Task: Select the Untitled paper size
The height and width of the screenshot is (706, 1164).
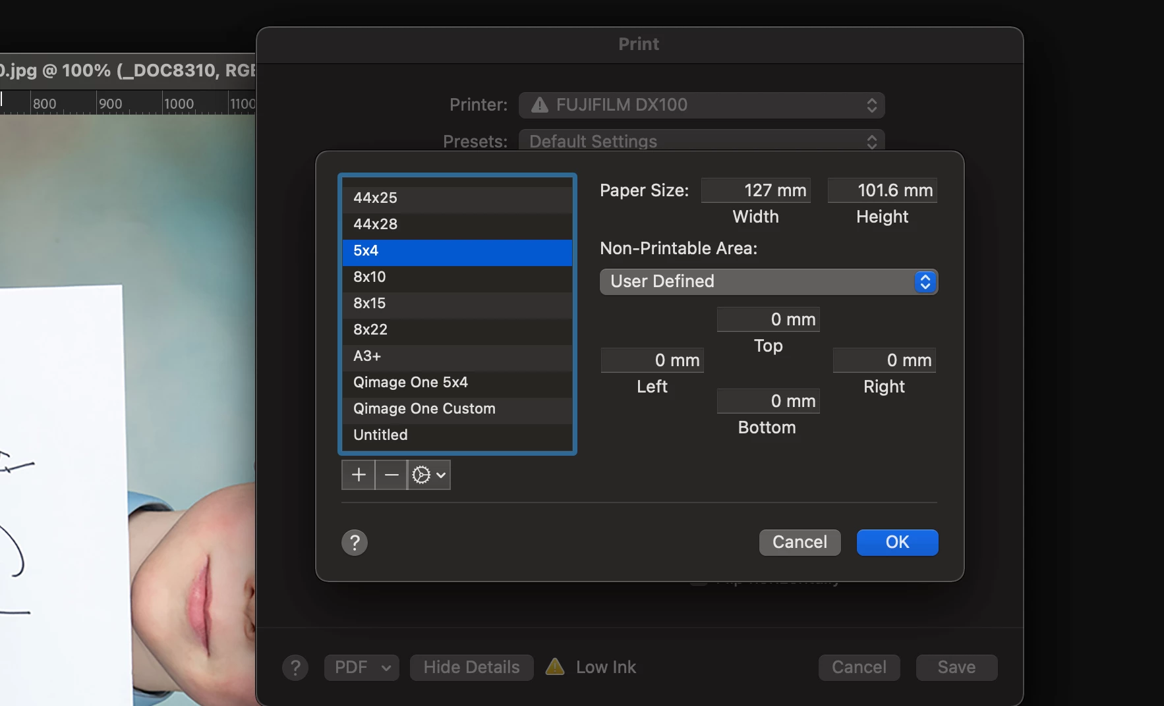Action: pos(457,435)
